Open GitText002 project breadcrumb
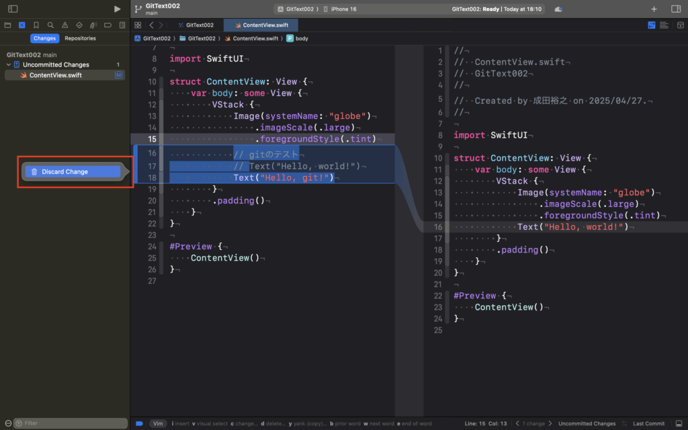This screenshot has width=688, height=430. click(153, 38)
